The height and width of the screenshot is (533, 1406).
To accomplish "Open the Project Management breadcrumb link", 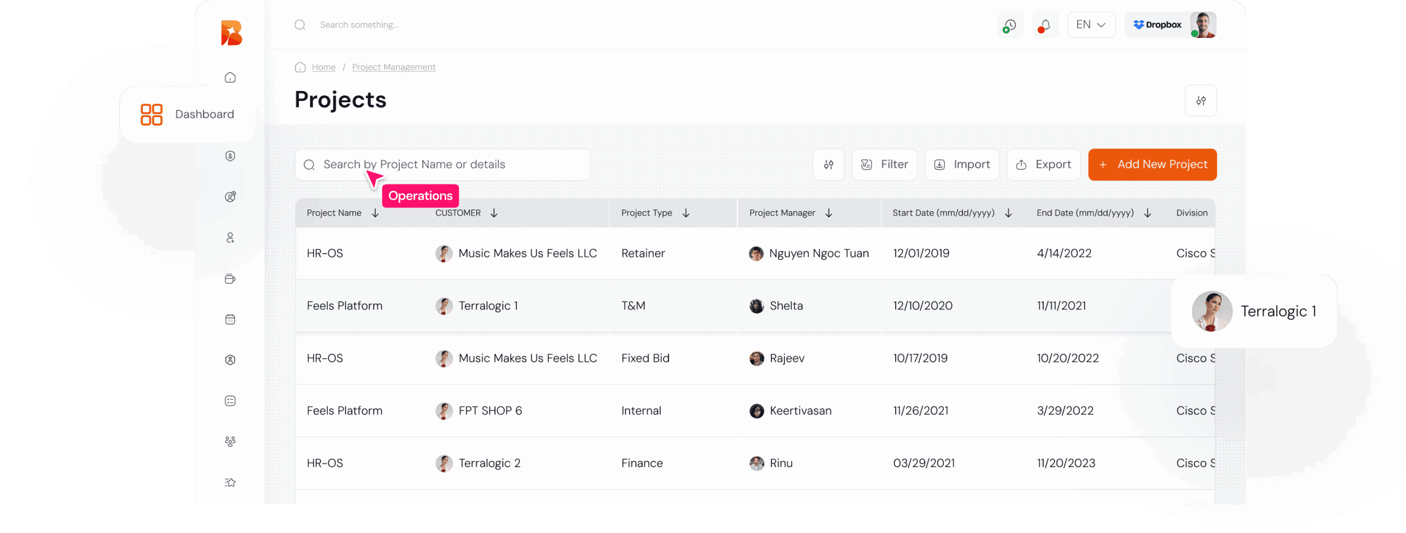I will tap(393, 67).
